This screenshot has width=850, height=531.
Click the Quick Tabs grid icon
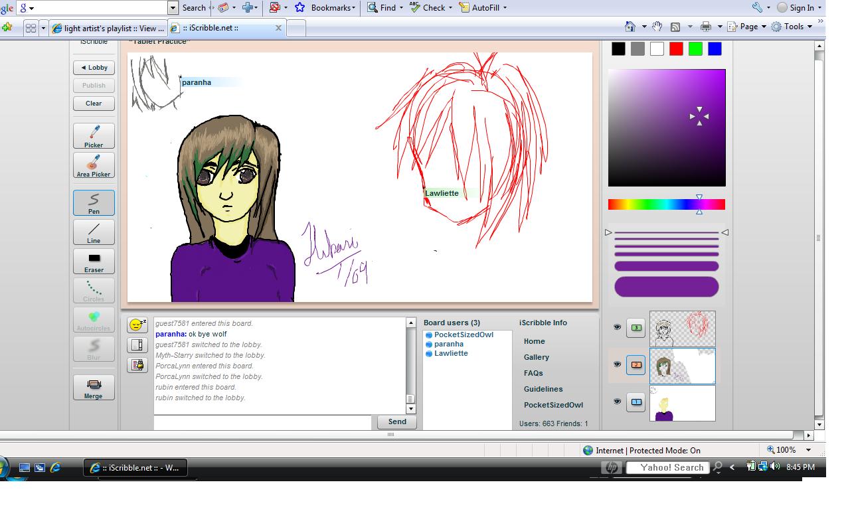click(30, 28)
